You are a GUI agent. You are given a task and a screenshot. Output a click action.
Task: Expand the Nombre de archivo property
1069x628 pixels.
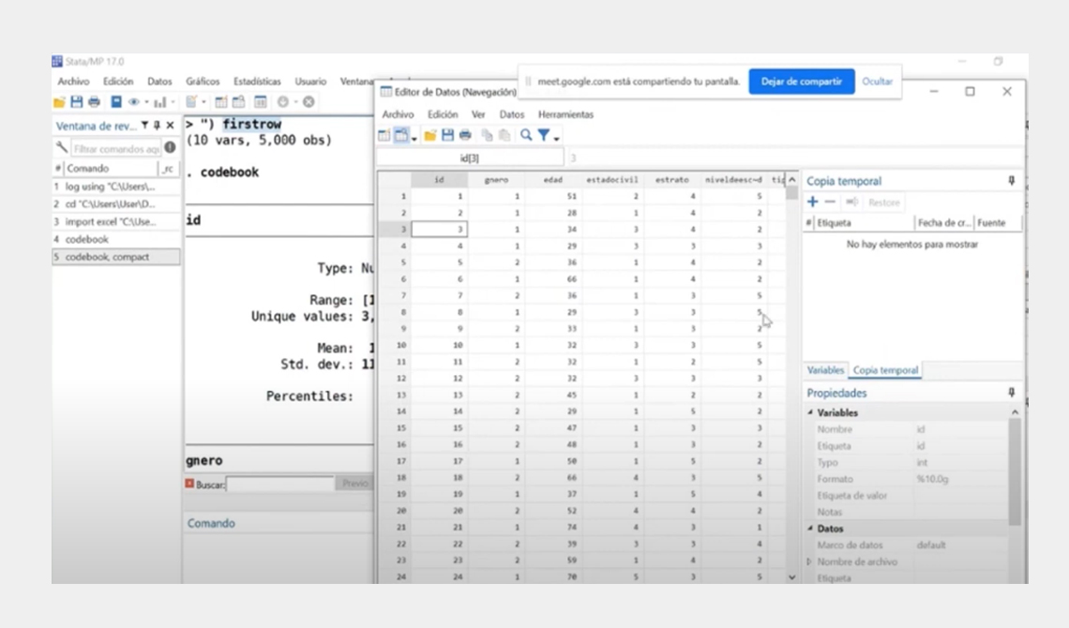pyautogui.click(x=809, y=562)
